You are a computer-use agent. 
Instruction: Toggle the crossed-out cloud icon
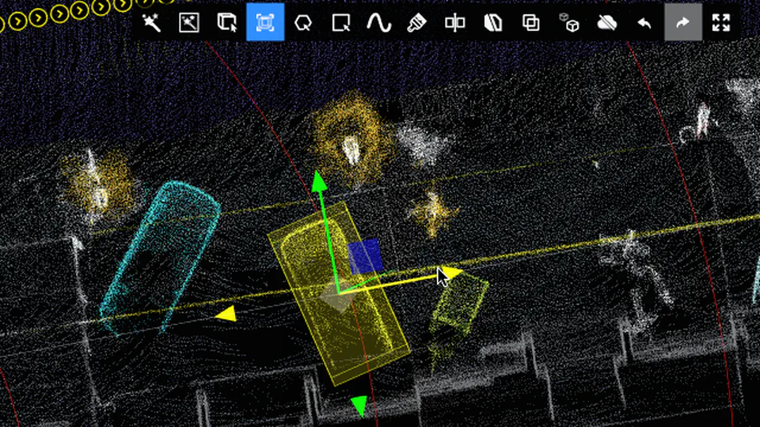tap(607, 22)
